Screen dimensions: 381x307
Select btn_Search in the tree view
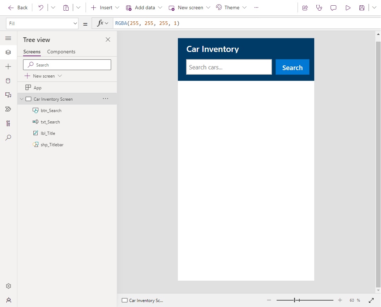click(51, 111)
